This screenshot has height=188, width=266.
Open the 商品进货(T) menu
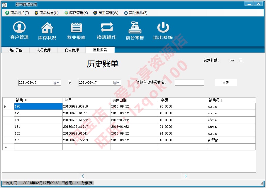17,13
